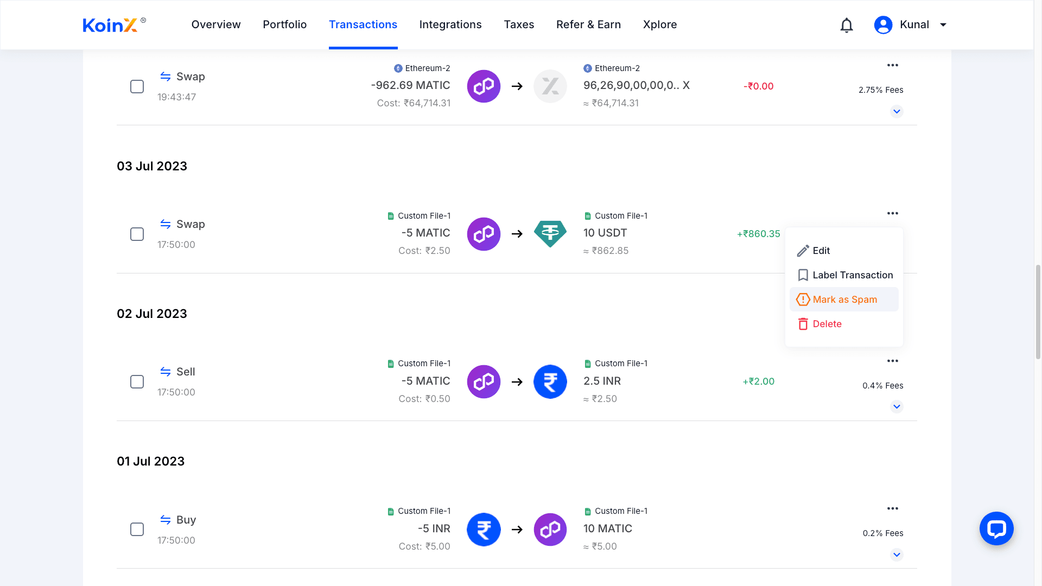Click the USDT Tether coin icon

click(550, 234)
